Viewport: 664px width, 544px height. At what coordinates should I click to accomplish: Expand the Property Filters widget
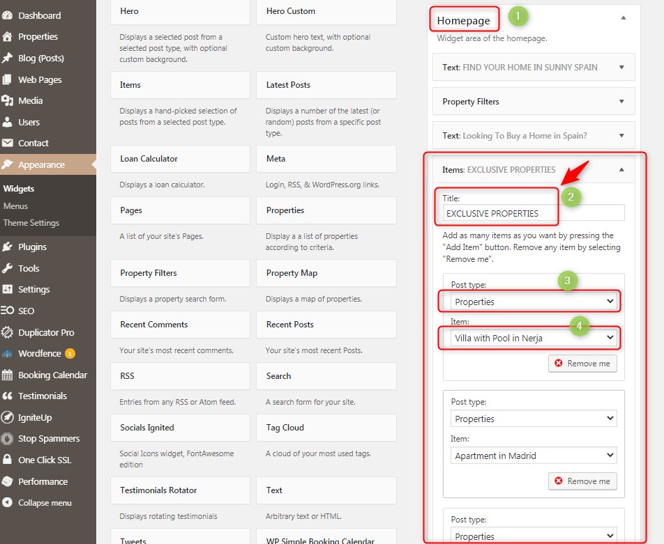[621, 102]
